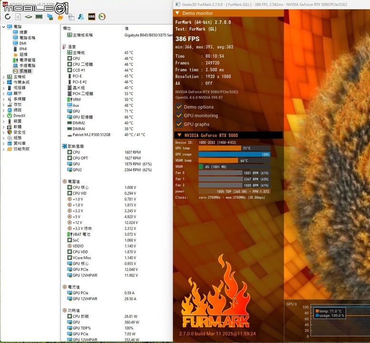Expand the DirectX tree node
370x343 pixels.
click(3, 116)
